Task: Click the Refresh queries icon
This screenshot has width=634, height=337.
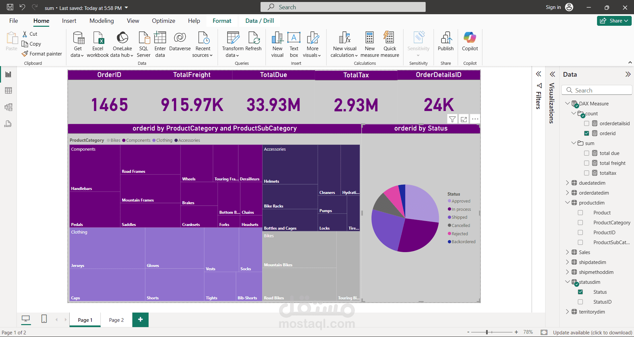Action: (x=254, y=38)
